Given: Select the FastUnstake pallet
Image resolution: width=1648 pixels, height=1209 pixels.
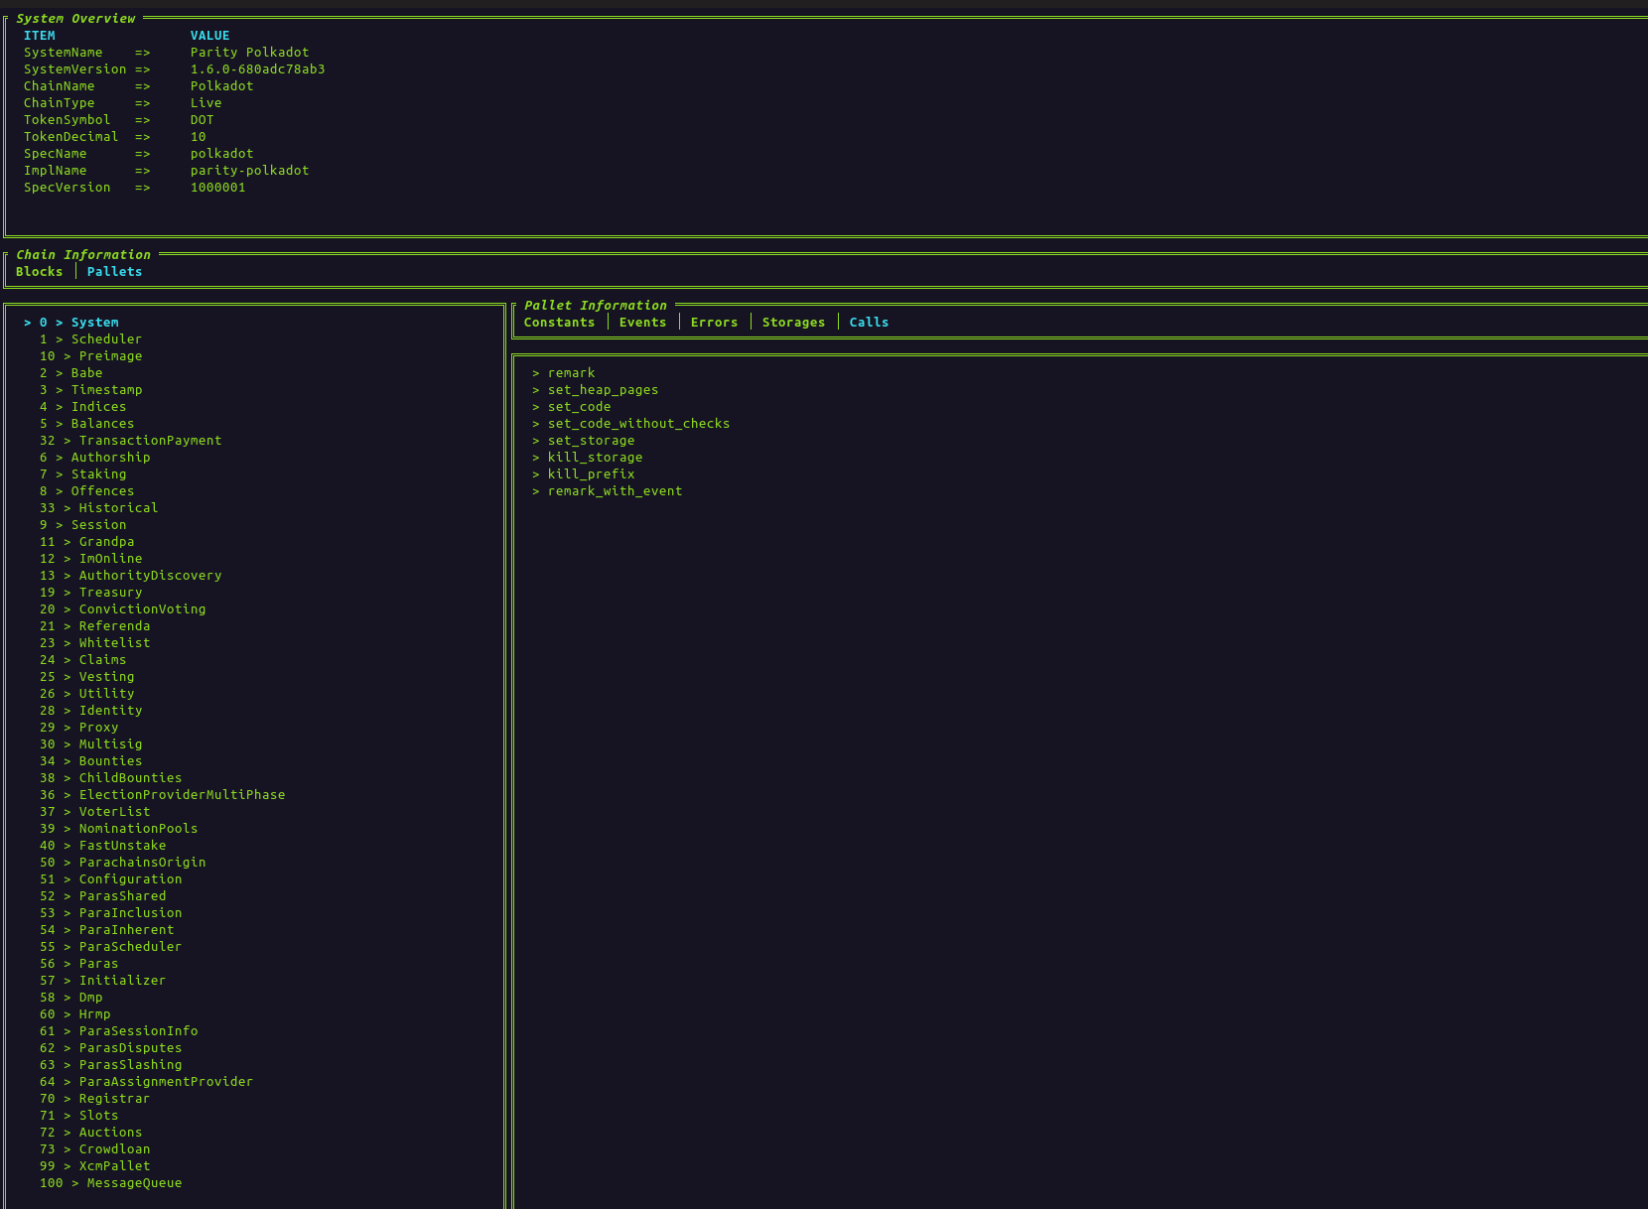Looking at the screenshot, I should pyautogui.click(x=102, y=846).
